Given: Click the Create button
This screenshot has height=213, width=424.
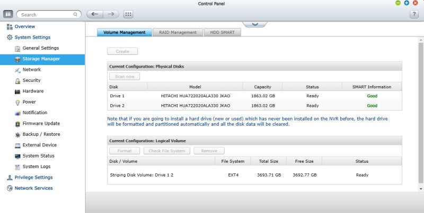Looking at the screenshot, I should (122, 51).
